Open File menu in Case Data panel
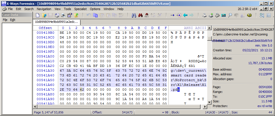The width and height of the screenshot is (275, 116). click(x=5, y=20)
